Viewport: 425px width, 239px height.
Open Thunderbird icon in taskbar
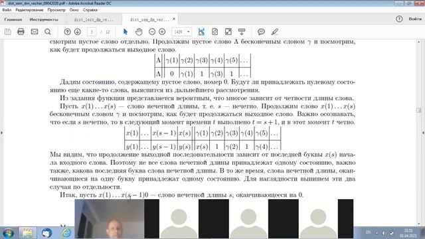(x=46, y=233)
